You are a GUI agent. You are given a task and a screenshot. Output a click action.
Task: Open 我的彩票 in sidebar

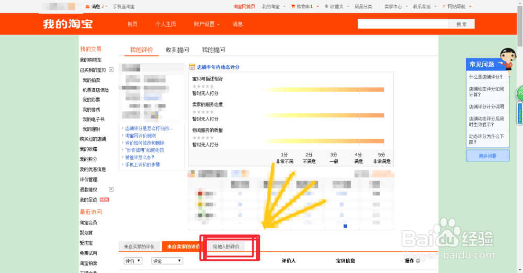tap(92, 100)
